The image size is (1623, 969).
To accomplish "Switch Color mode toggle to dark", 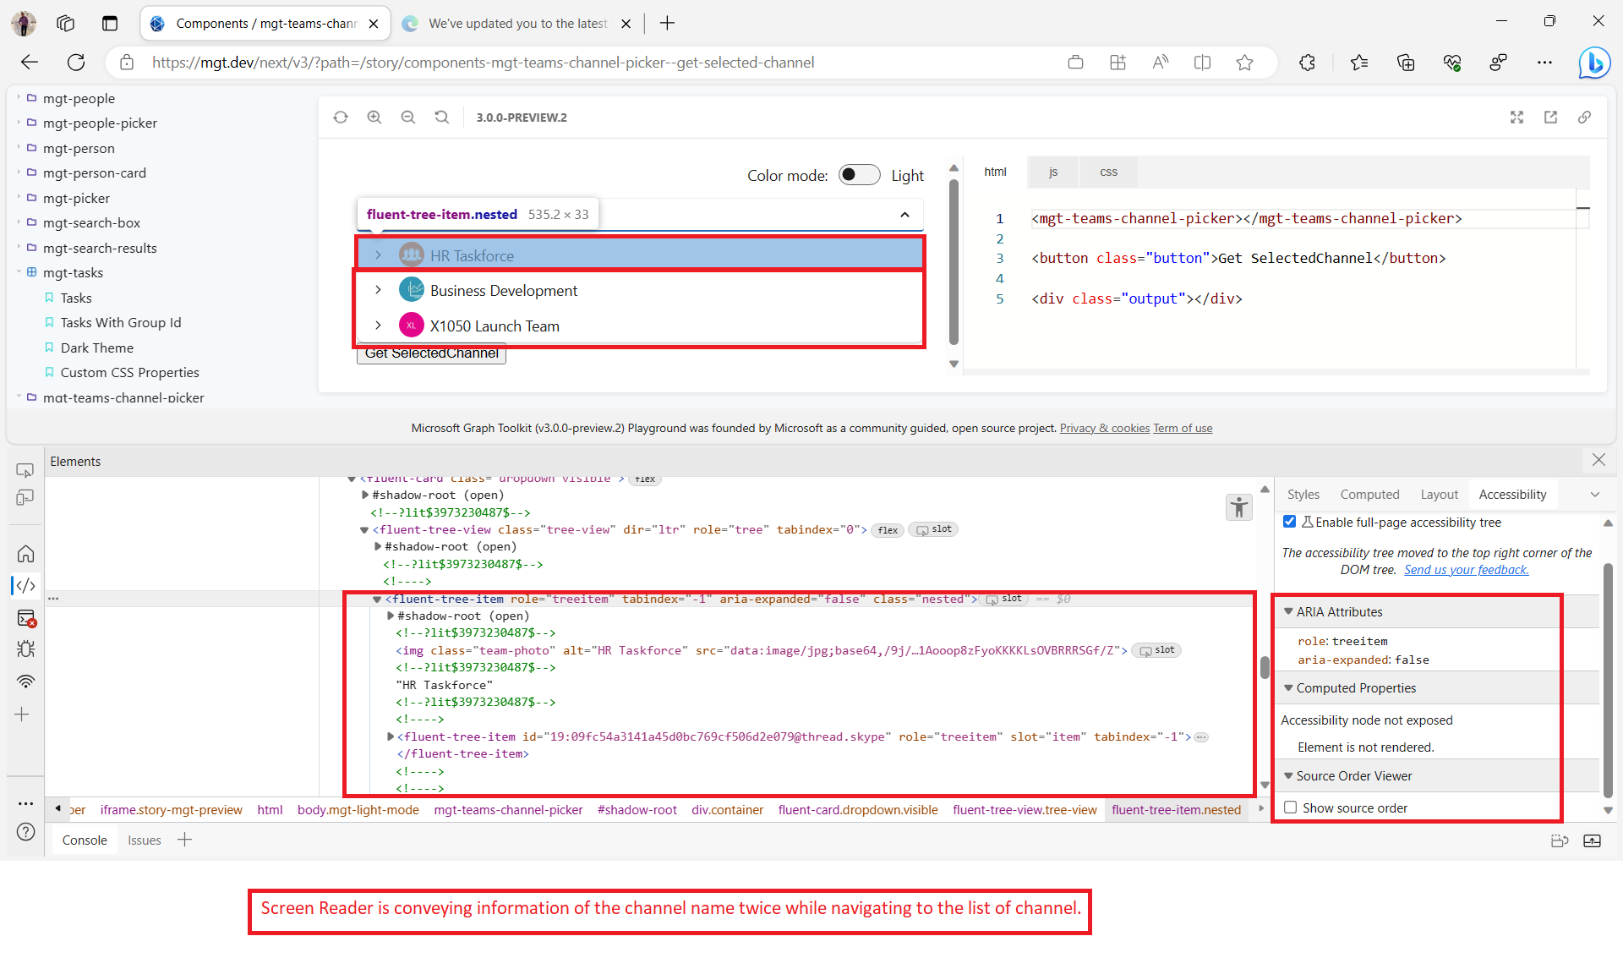I will (859, 175).
